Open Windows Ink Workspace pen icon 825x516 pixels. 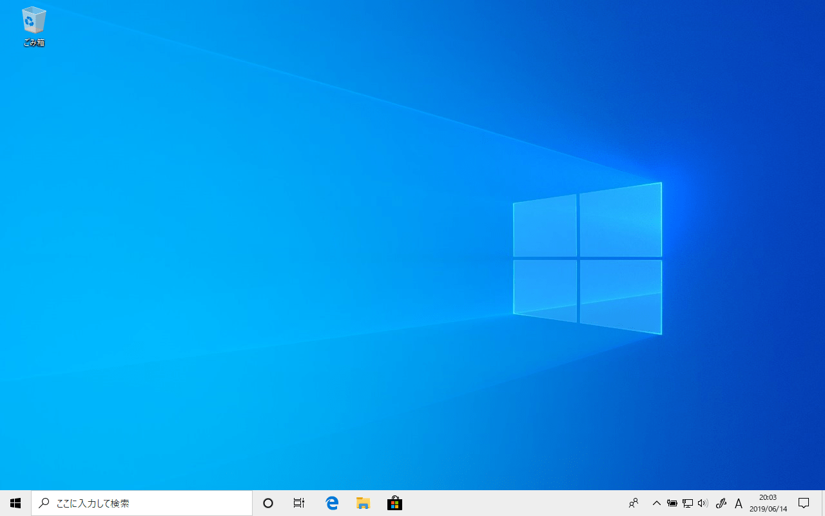721,503
